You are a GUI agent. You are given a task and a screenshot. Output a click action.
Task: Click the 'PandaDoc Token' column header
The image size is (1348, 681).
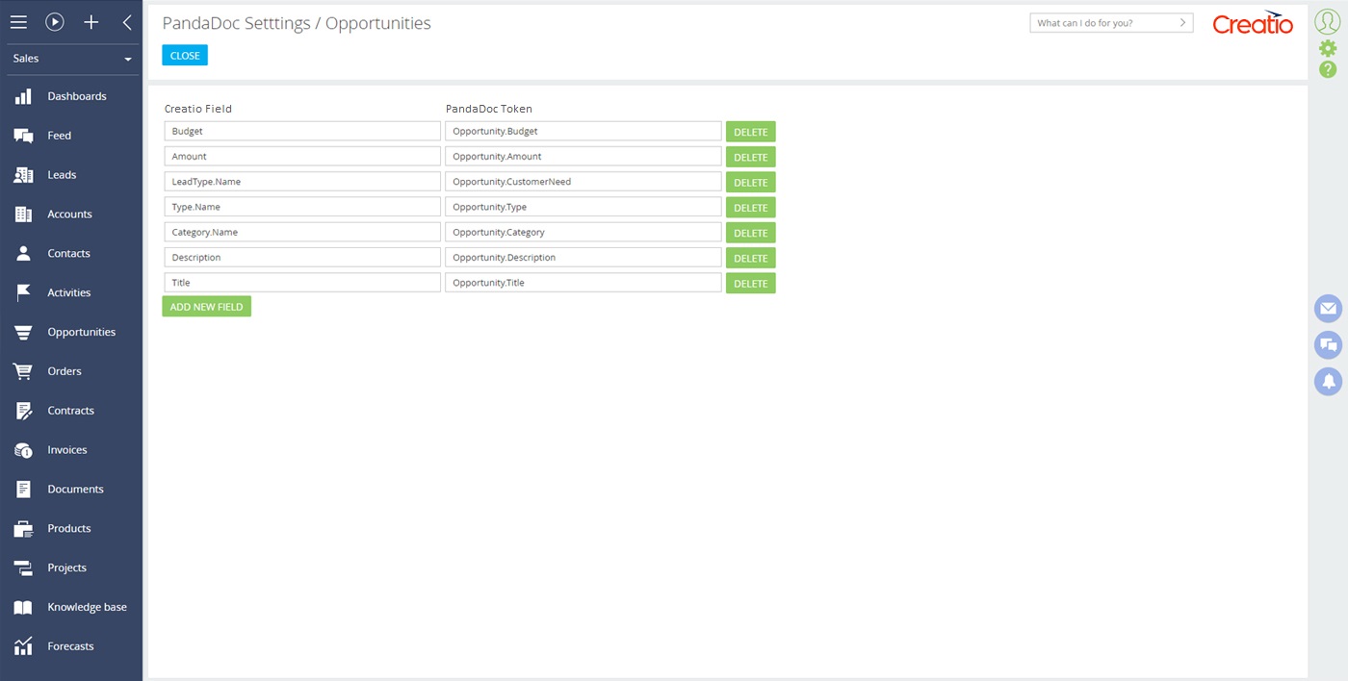[x=489, y=109]
